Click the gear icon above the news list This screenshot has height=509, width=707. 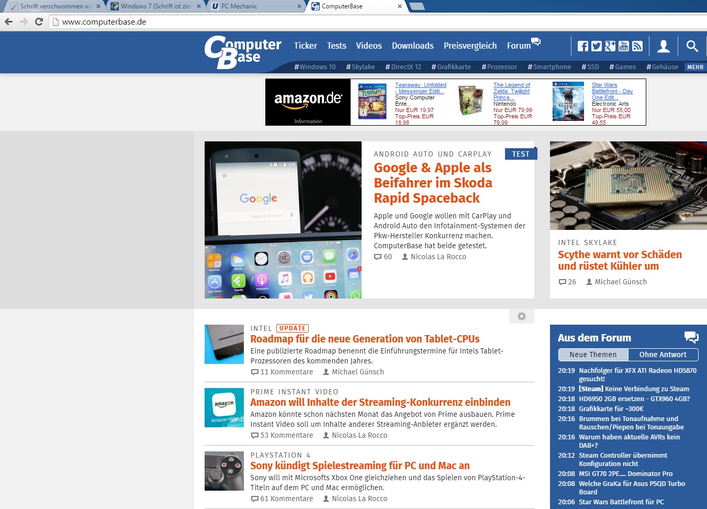[522, 316]
